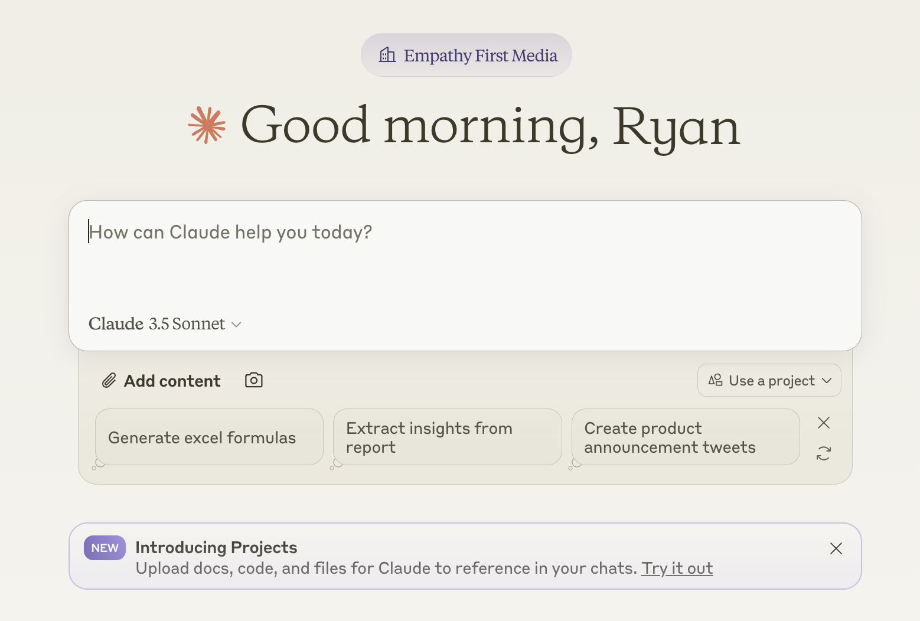Click the building icon in Empathy First Media badge
Image resolution: width=920 pixels, height=621 pixels.
(387, 55)
